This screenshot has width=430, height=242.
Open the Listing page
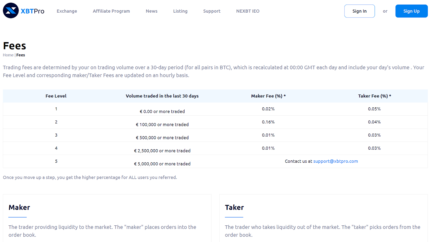[180, 11]
